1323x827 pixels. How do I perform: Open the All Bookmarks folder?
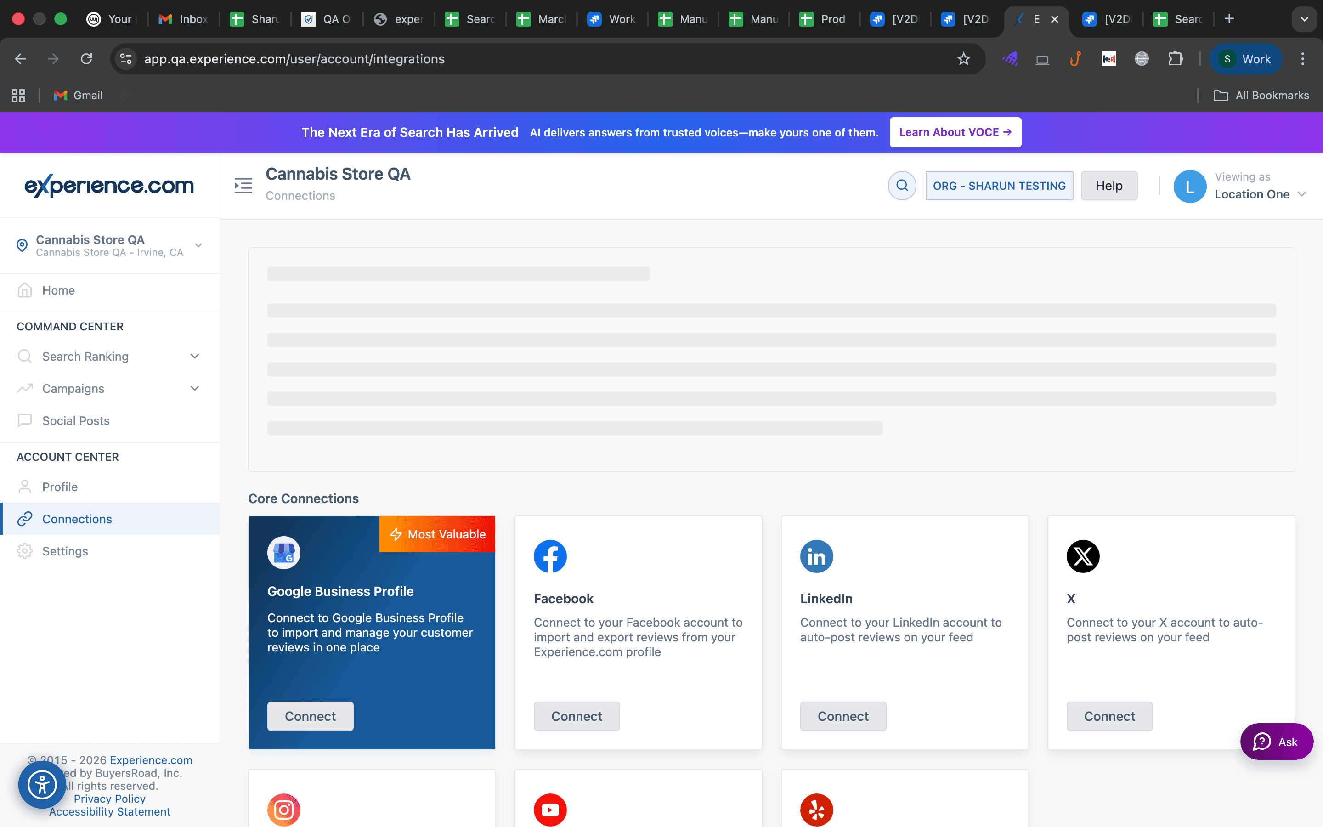[1261, 95]
